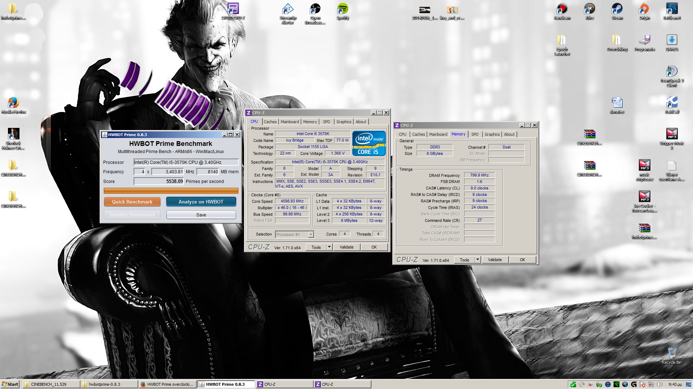
Task: Open the Start menu
Action: click(x=10, y=384)
